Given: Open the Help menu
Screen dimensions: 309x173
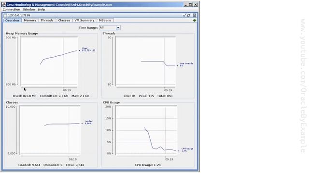Looking at the screenshot, I should point(42,10).
